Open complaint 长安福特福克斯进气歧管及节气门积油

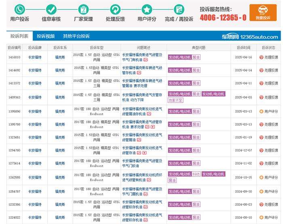tap(142, 163)
